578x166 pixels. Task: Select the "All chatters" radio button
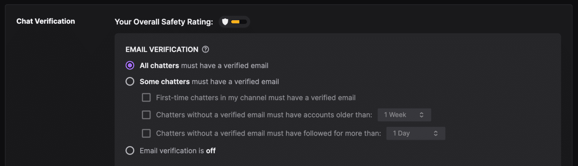[x=130, y=65]
